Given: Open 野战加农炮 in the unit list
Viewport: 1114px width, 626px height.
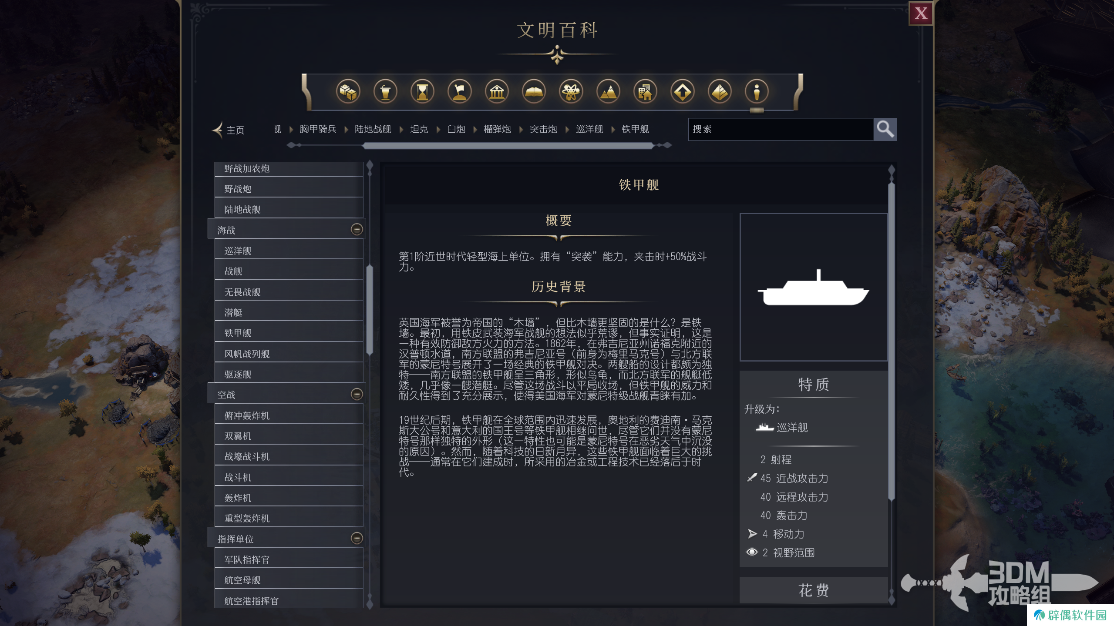Looking at the screenshot, I should (289, 169).
